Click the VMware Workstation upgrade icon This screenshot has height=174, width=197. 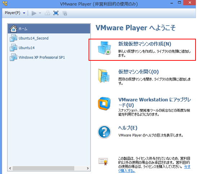tap(104, 103)
